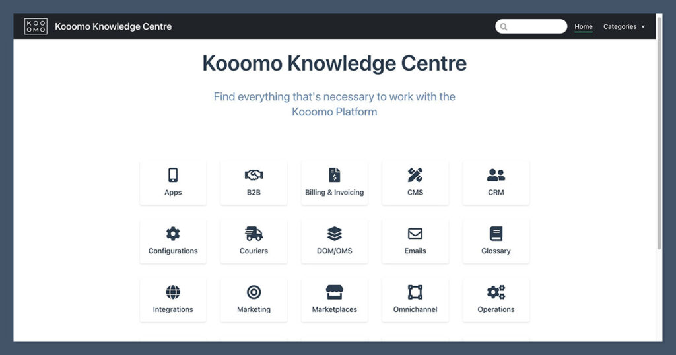The width and height of the screenshot is (676, 355).
Task: Click the DOM/OMS label text
Action: pos(335,251)
